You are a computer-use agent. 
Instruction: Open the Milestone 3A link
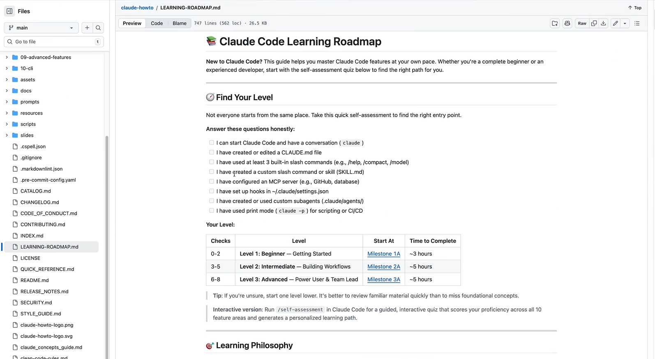pyautogui.click(x=383, y=279)
